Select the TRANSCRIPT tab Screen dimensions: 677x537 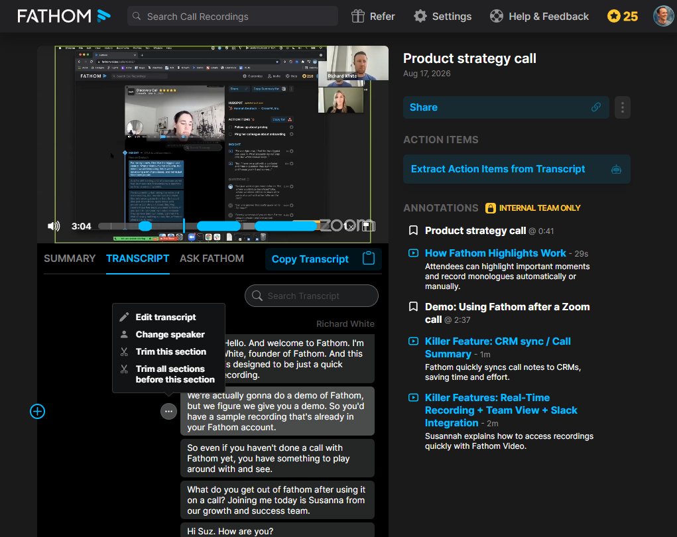coord(138,259)
